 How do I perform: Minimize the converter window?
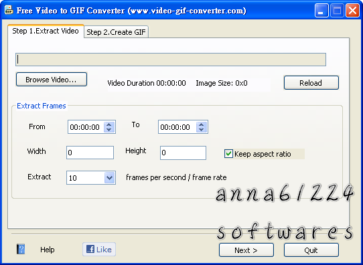[321, 11]
